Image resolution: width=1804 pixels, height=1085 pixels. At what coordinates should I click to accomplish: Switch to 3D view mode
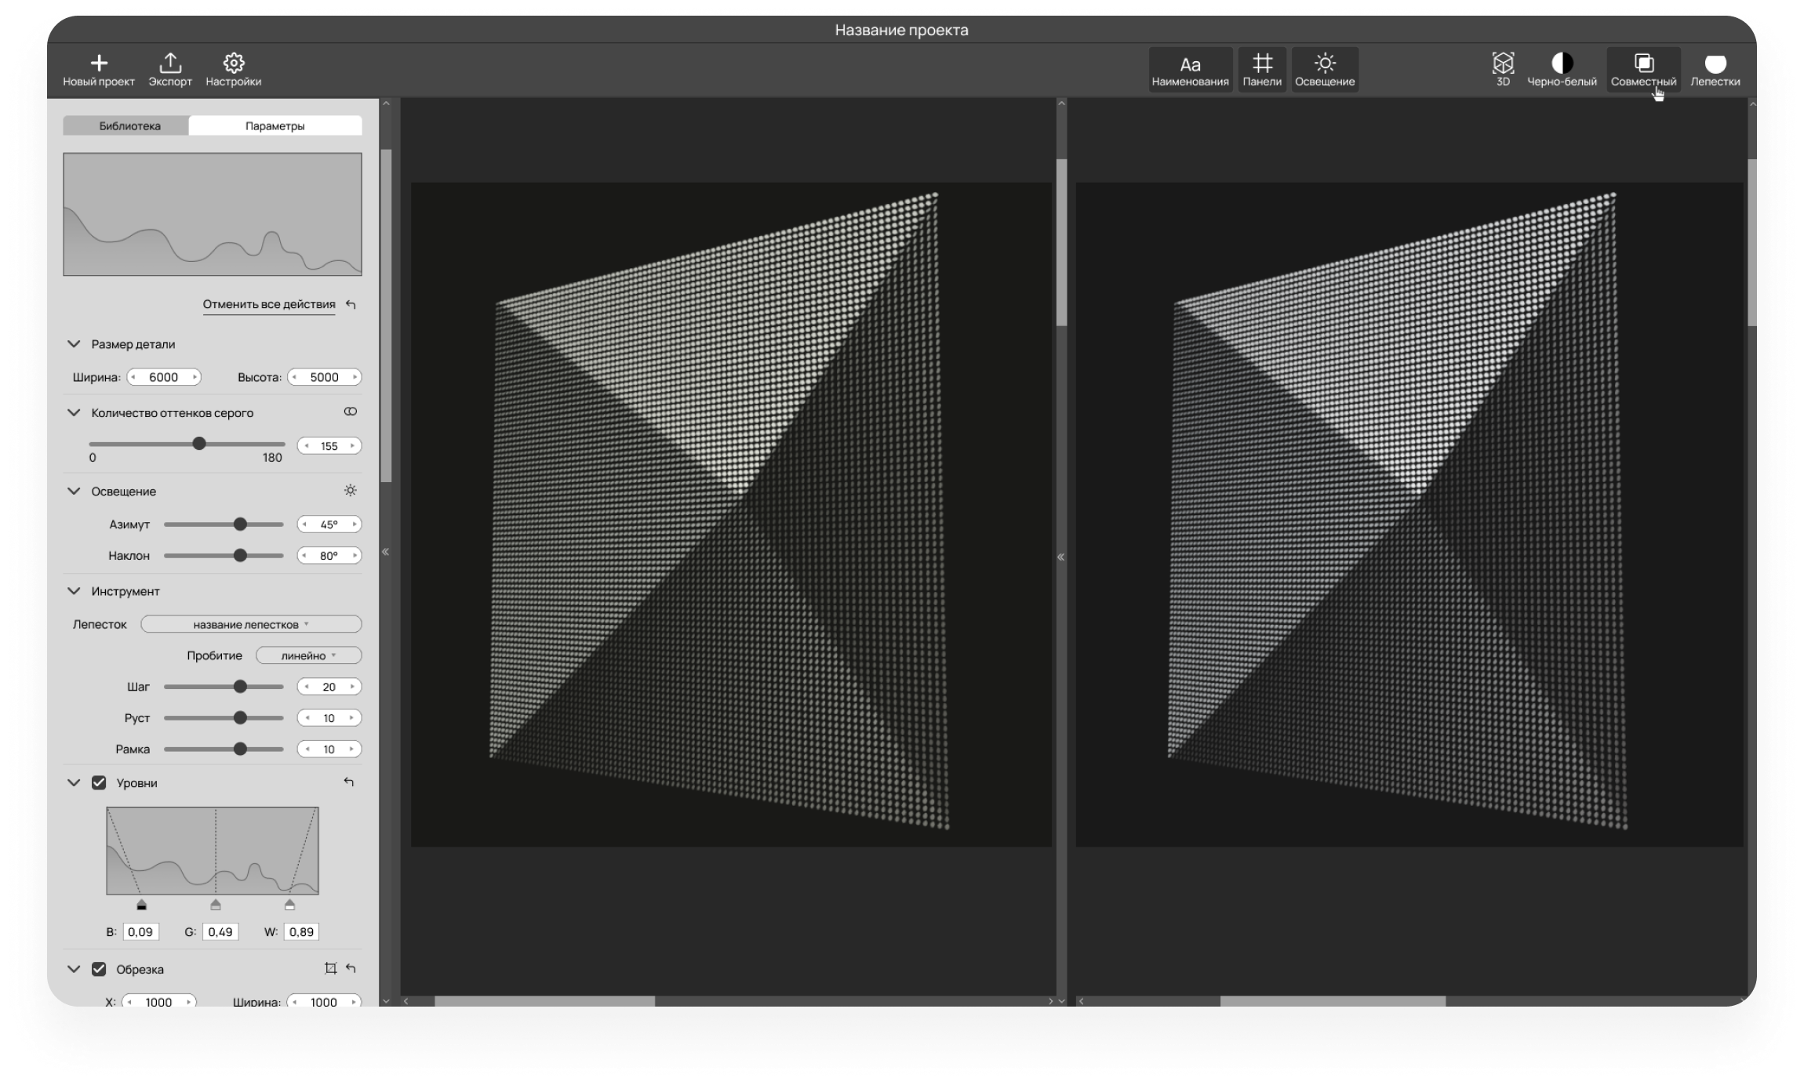[1502, 64]
